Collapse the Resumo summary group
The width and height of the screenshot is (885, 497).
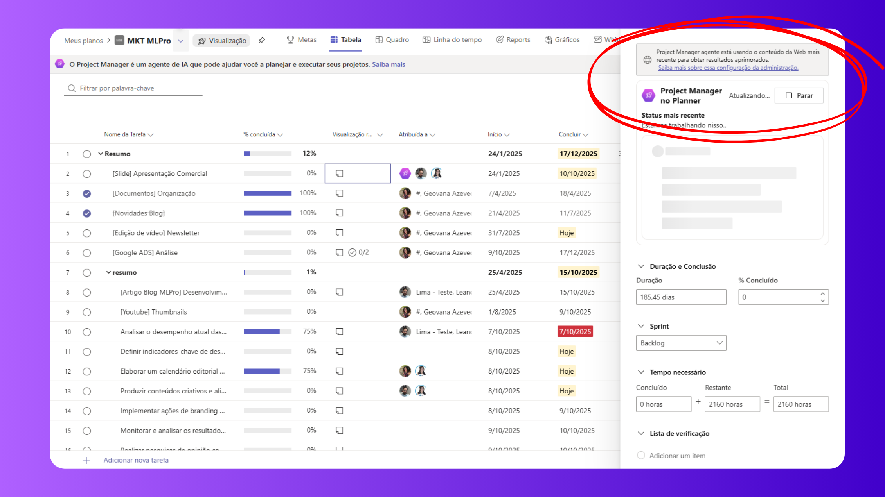[101, 154]
